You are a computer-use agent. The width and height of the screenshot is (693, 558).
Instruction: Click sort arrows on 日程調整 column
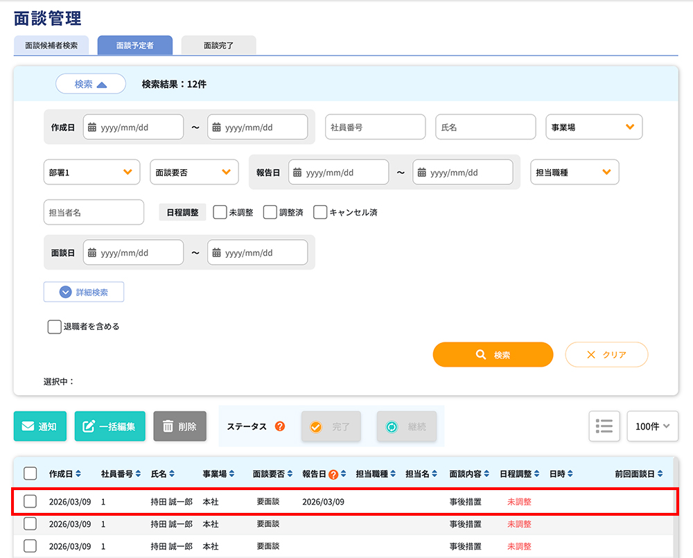[537, 474]
